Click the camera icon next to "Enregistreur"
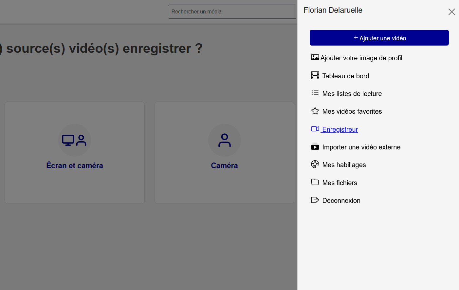459x290 pixels. pyautogui.click(x=315, y=129)
